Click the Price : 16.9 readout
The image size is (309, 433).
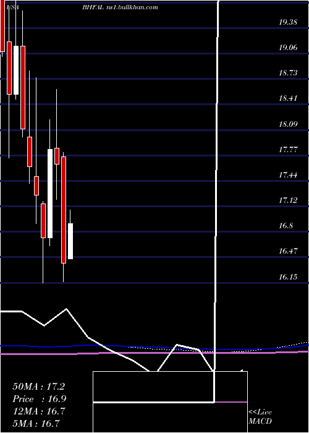click(39, 399)
